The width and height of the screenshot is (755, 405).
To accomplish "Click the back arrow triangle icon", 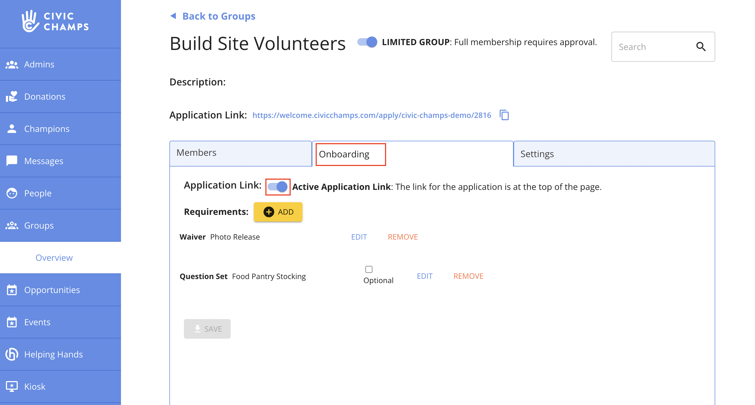I will (x=173, y=16).
